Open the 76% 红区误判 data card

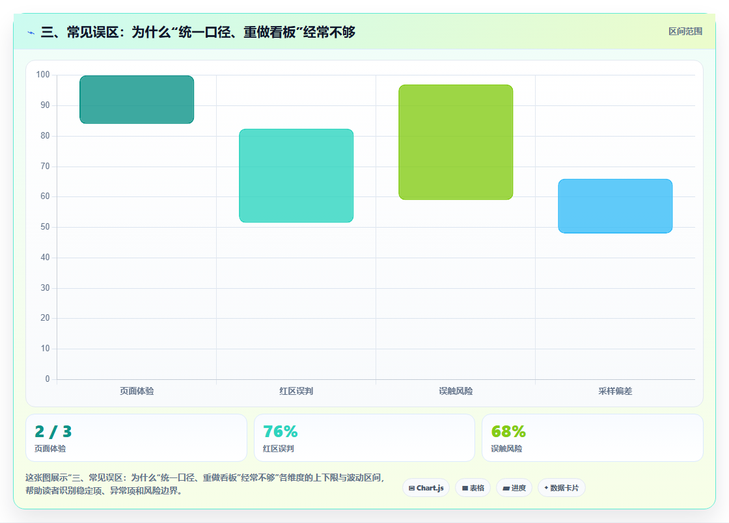pos(364,438)
